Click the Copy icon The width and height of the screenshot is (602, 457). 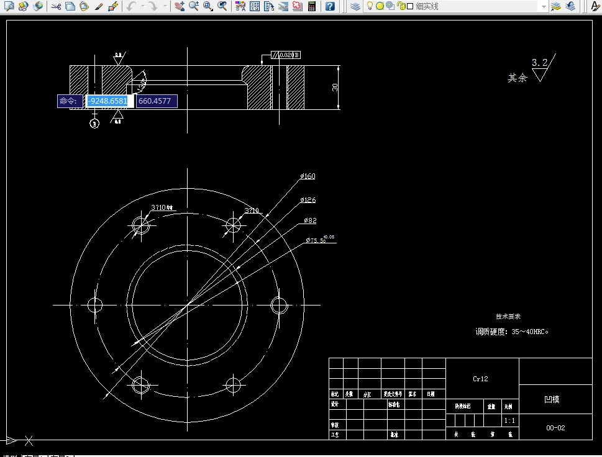coord(70,6)
